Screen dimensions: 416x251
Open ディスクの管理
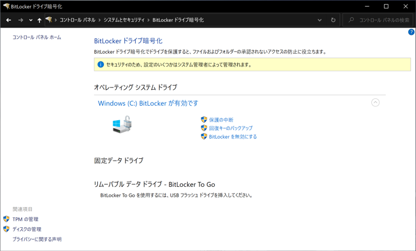(x=27, y=229)
